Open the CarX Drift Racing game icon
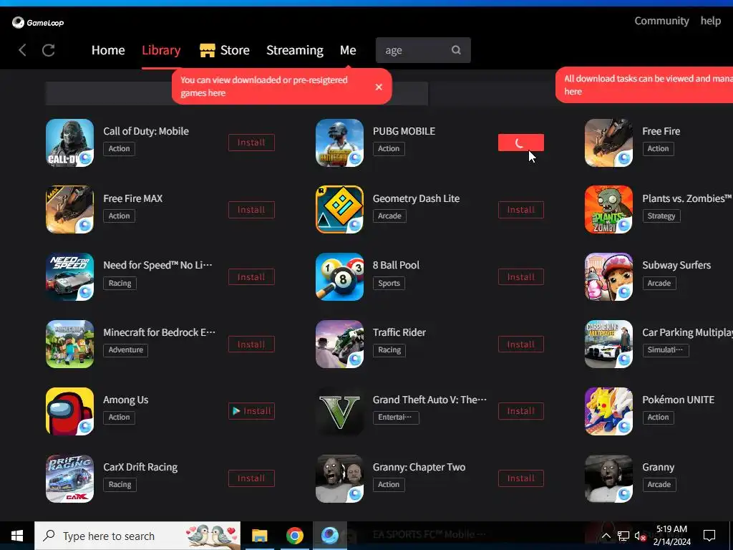Screen dimensions: 733x550 tap(69, 478)
